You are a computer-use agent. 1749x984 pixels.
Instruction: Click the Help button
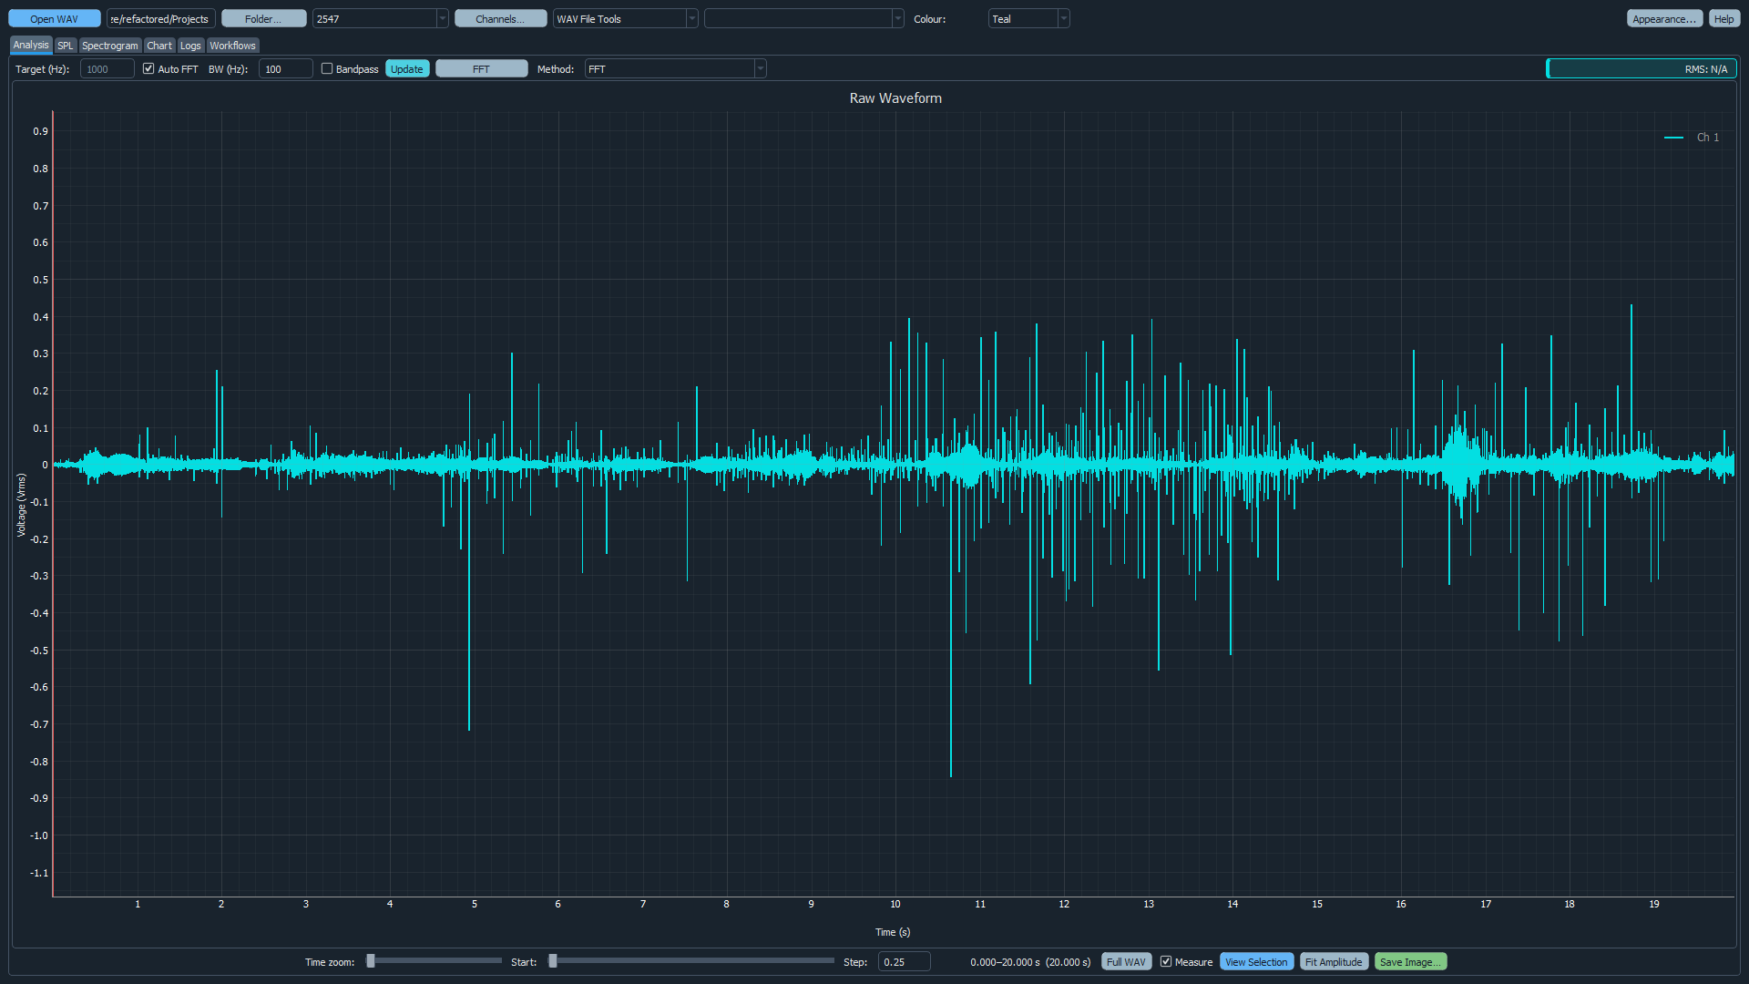point(1723,19)
